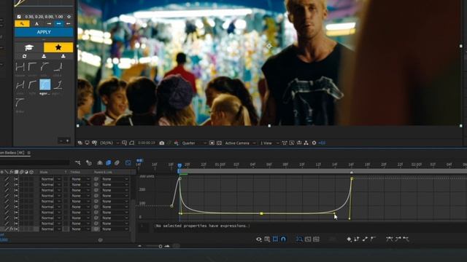Select the last curve preset on third row

(20, 103)
